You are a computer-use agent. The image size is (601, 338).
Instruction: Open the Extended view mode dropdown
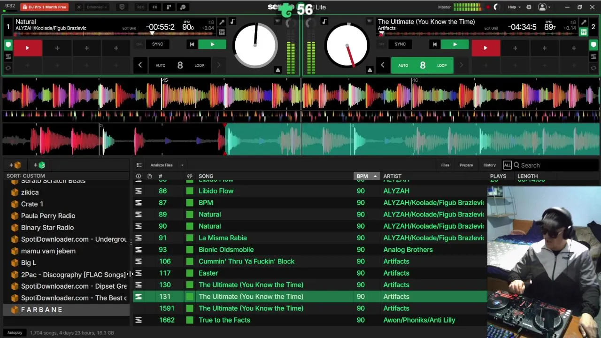[97, 7]
